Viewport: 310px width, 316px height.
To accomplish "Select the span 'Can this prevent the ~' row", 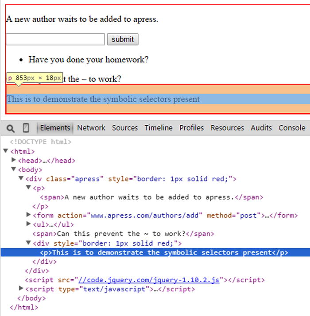I will click(123, 234).
